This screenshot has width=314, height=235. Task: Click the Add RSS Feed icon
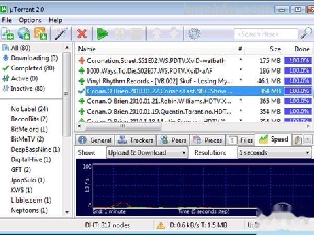[40, 33]
